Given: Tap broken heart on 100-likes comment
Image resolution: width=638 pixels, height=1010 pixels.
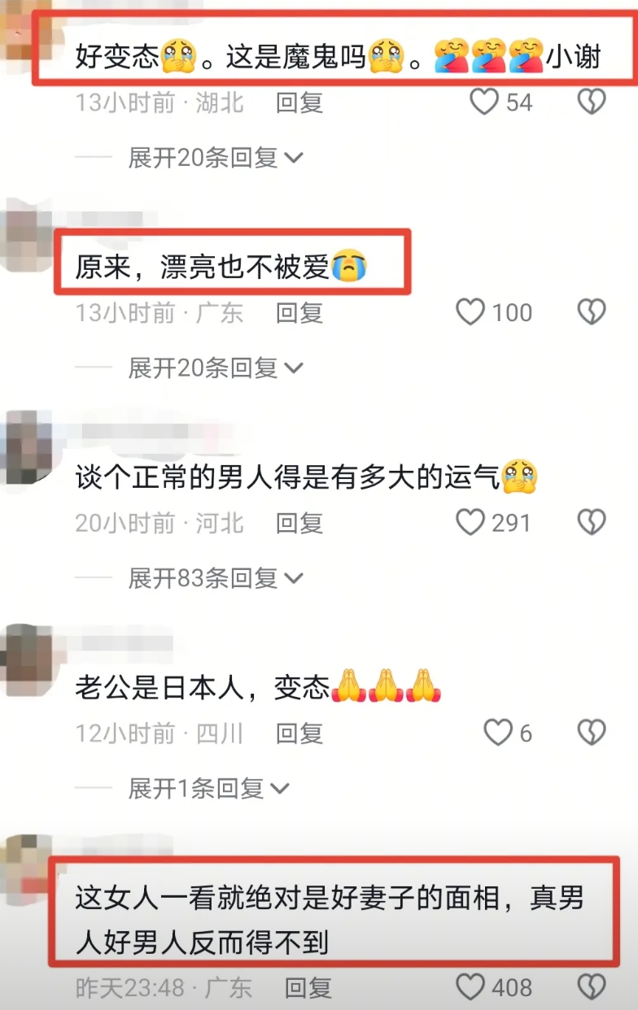Looking at the screenshot, I should (x=592, y=312).
